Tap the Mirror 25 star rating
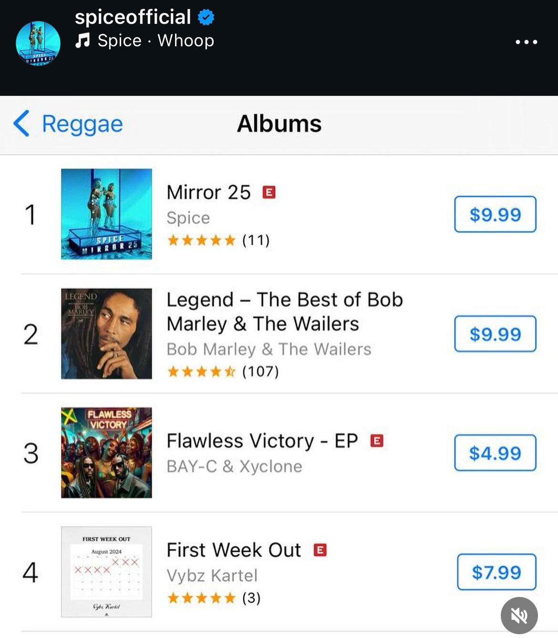558x638 pixels. tap(202, 240)
